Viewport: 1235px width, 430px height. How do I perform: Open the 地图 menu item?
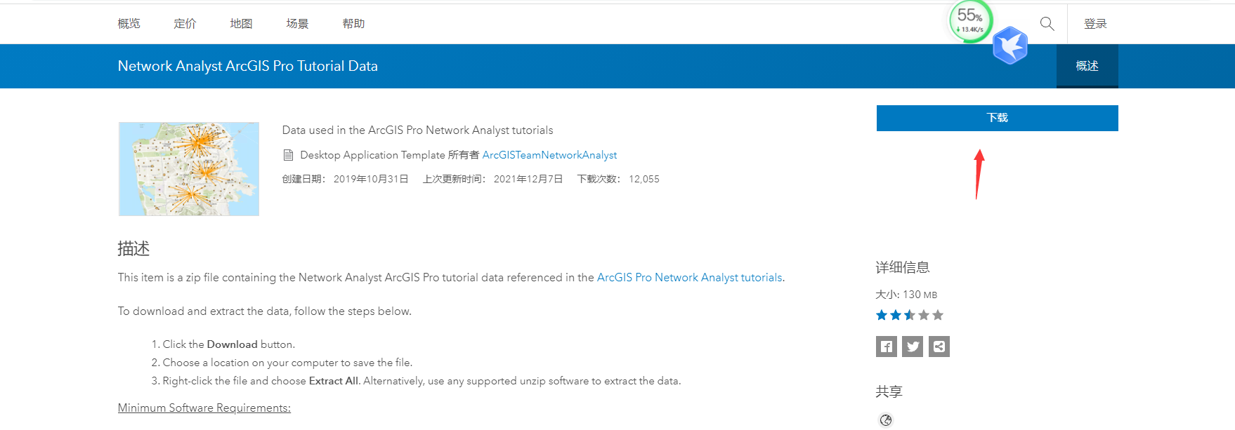(240, 23)
